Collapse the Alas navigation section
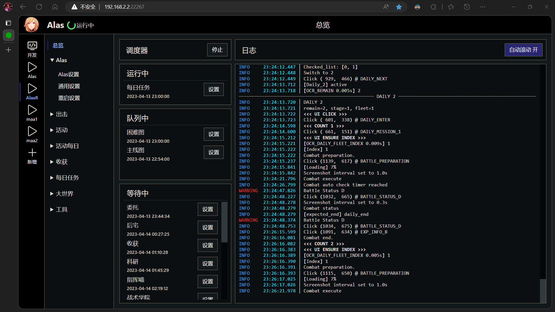Screen dimensions: 555x312 point(58,60)
